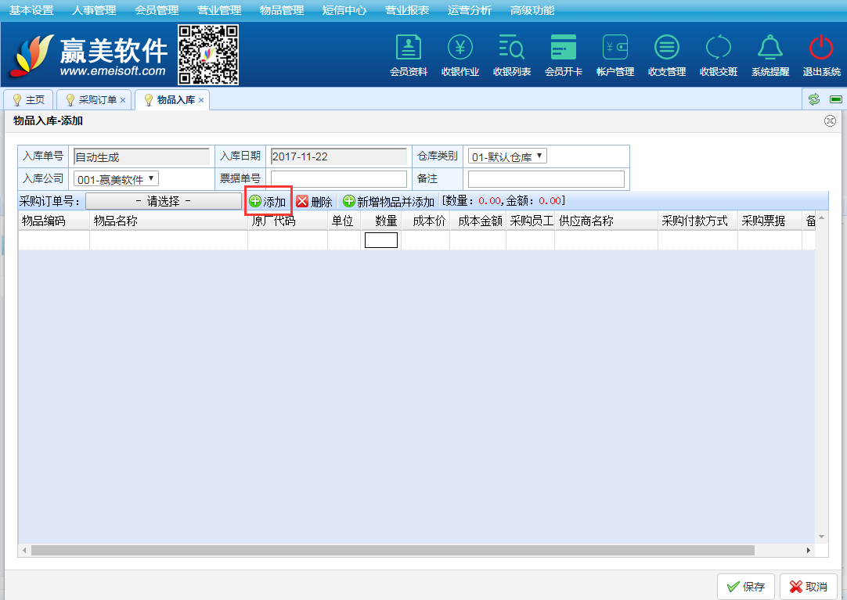
Task: Open the 收银列表 cashier list icon
Action: (x=512, y=49)
